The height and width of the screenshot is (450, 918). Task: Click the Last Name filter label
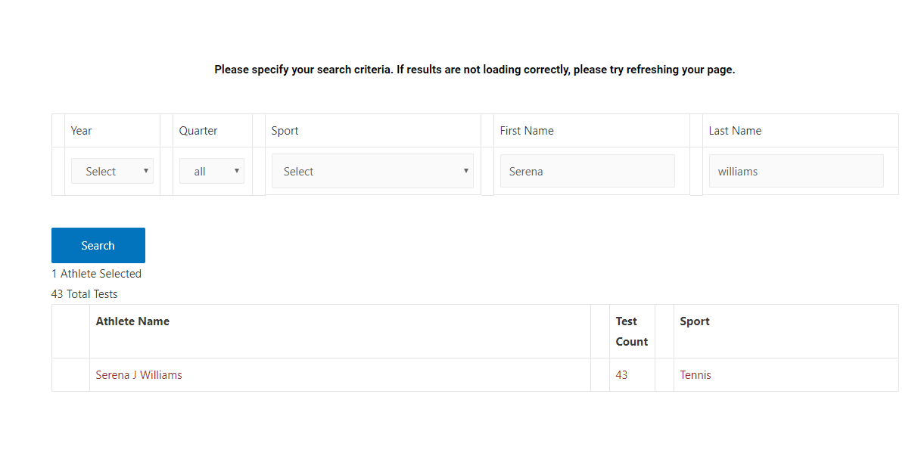click(735, 131)
